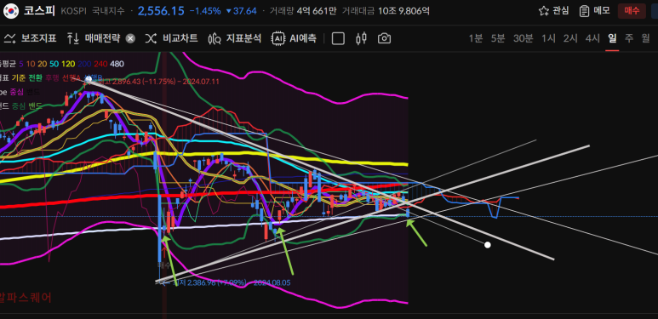658x319 pixels.
Task: Remove trading strategy with the X button
Action: point(130,38)
